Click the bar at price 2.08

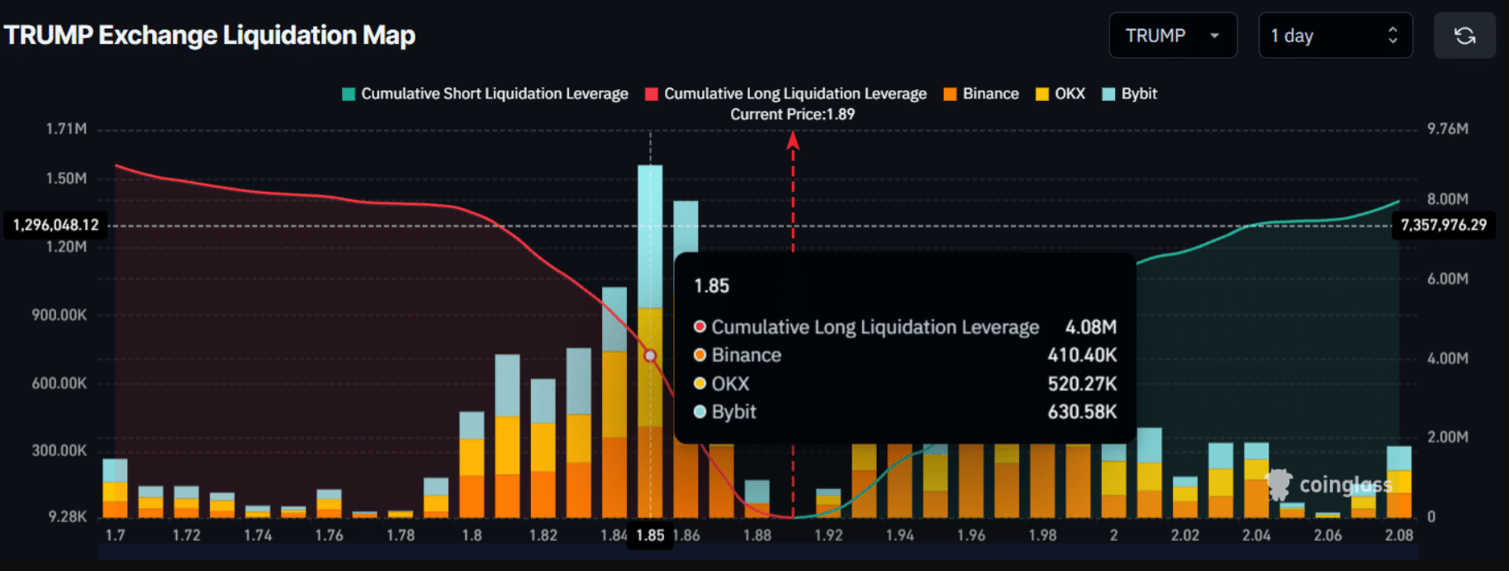coord(1399,482)
